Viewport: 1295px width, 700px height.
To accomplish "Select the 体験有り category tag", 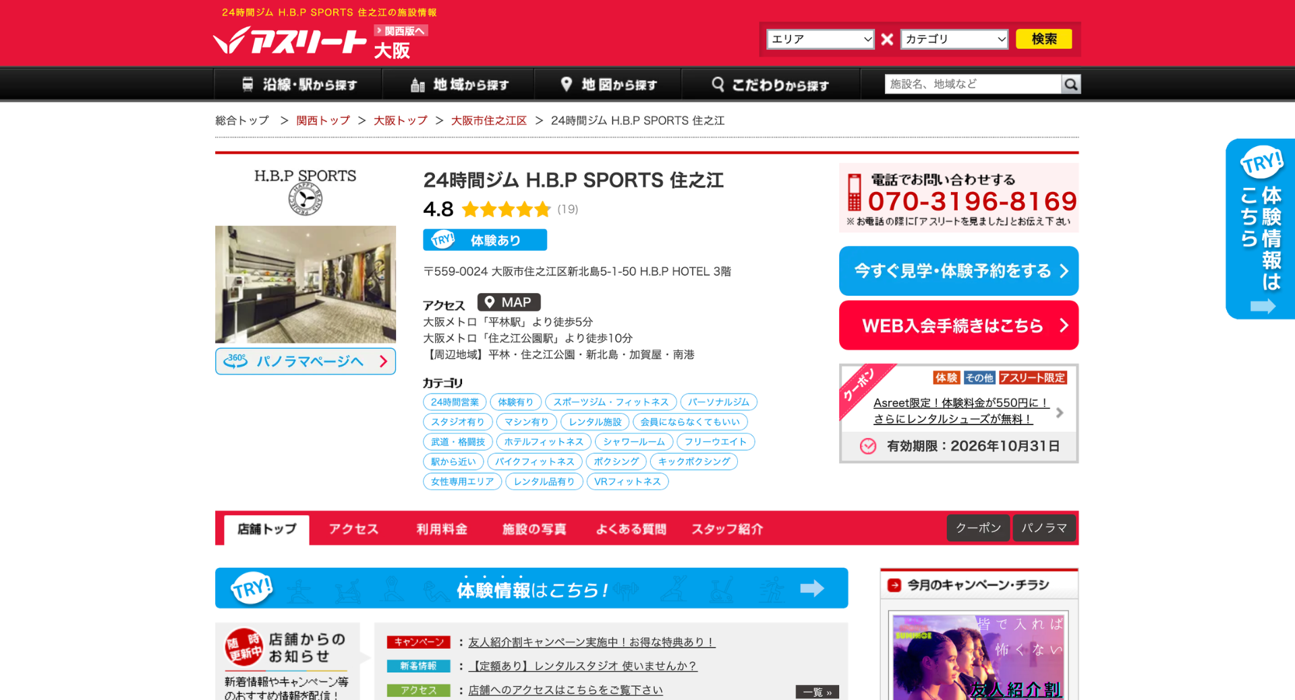I will point(515,402).
